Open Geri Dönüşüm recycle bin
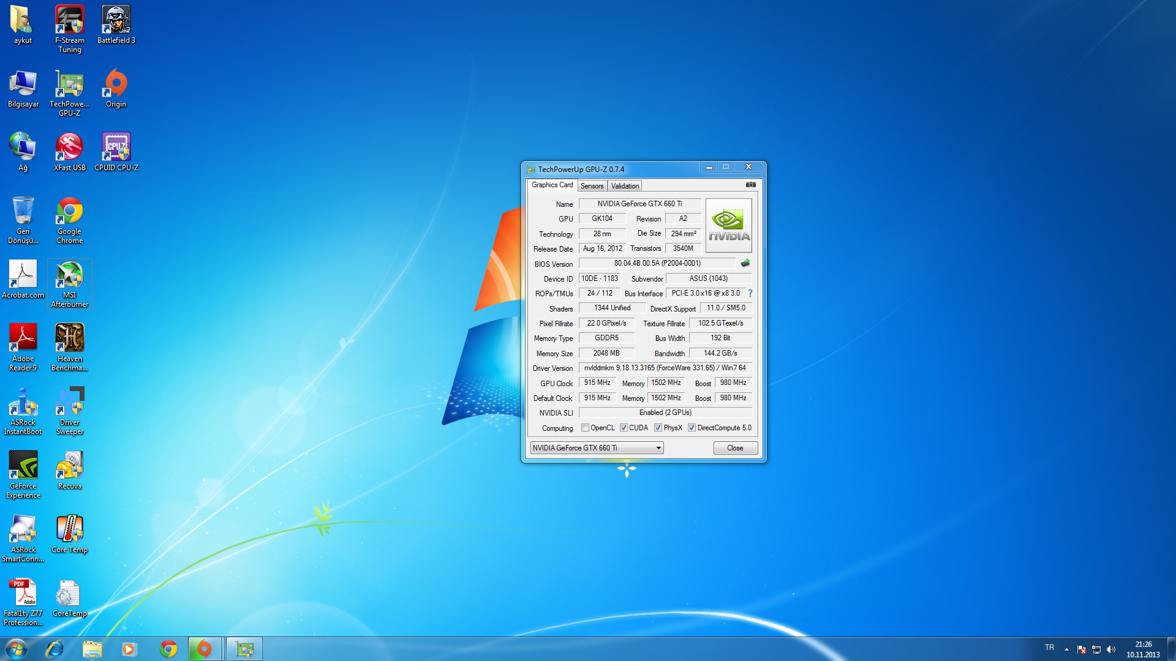This screenshot has width=1176, height=661. tap(23, 220)
